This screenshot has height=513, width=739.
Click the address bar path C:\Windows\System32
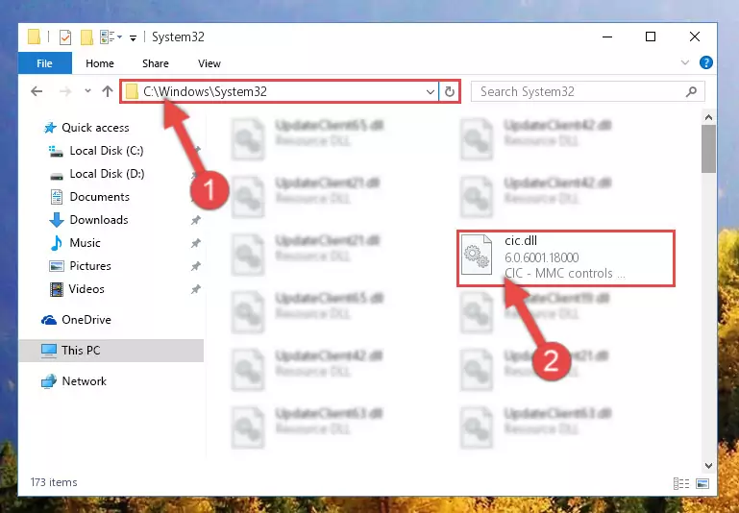206,91
